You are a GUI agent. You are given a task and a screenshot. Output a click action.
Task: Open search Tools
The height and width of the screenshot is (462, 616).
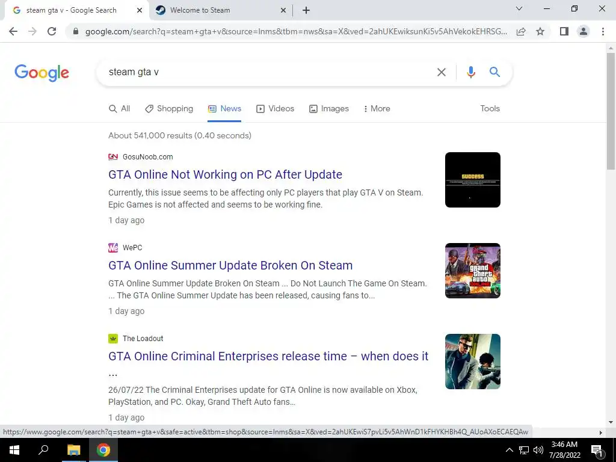point(490,109)
